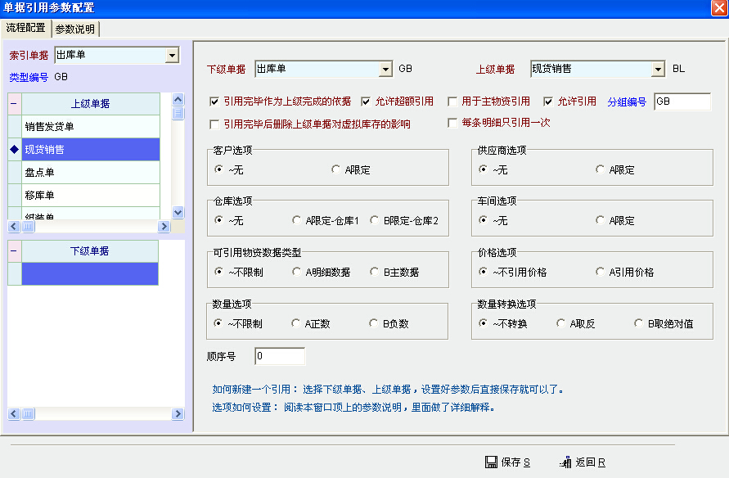Select B取绝对值 quantity conversion option
Viewport: 729px width, 478px height.
pyautogui.click(x=639, y=323)
